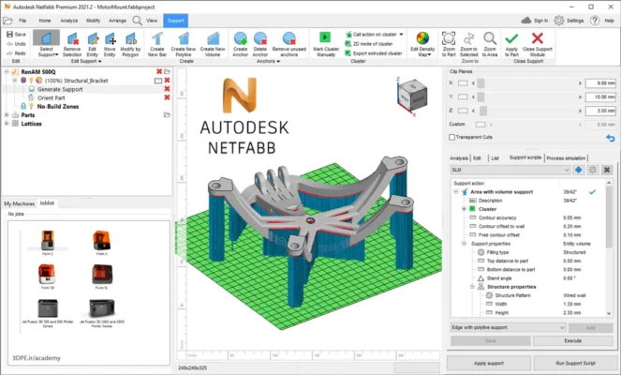Click the Undo button
The image size is (621, 375).
[16, 44]
